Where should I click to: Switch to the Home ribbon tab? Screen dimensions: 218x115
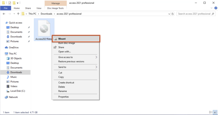(x=17, y=8)
